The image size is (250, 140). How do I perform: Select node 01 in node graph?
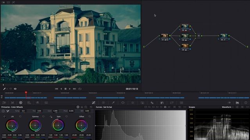[164, 37]
